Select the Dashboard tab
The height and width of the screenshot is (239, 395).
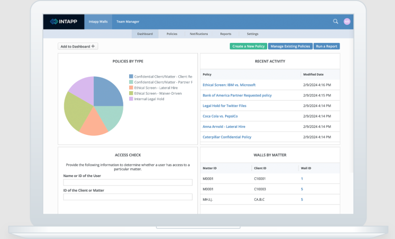(145, 34)
